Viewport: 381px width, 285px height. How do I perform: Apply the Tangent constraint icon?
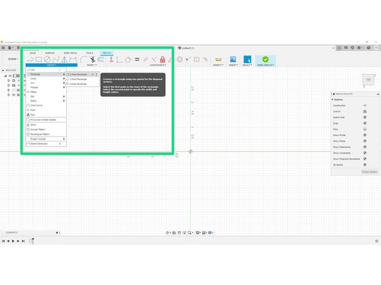click(x=128, y=60)
